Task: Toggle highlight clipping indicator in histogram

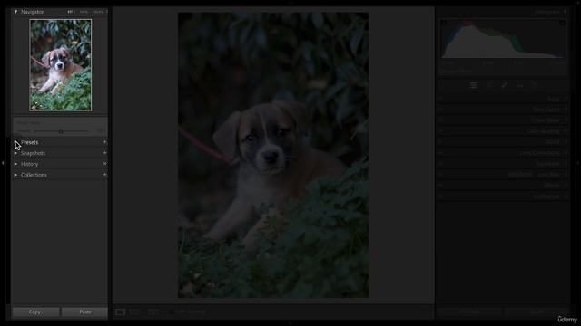Action: (x=563, y=23)
